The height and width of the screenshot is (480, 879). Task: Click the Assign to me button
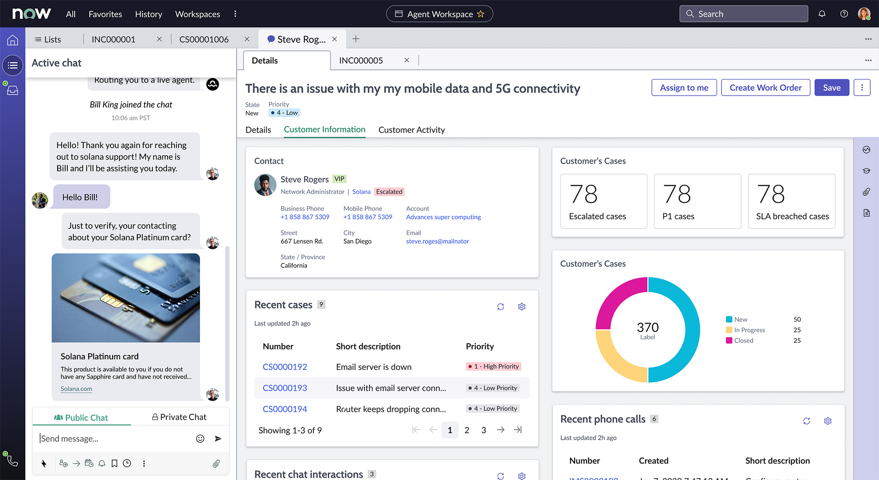coord(684,87)
